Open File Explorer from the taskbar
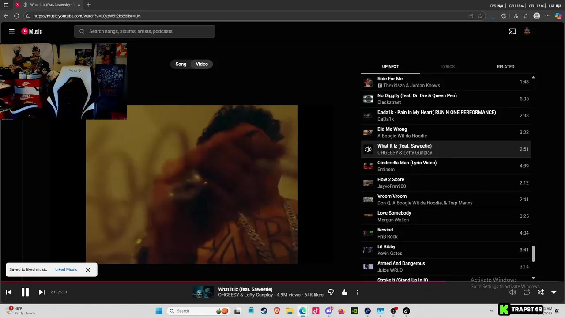Image resolution: width=565 pixels, height=318 pixels. tap(290, 311)
